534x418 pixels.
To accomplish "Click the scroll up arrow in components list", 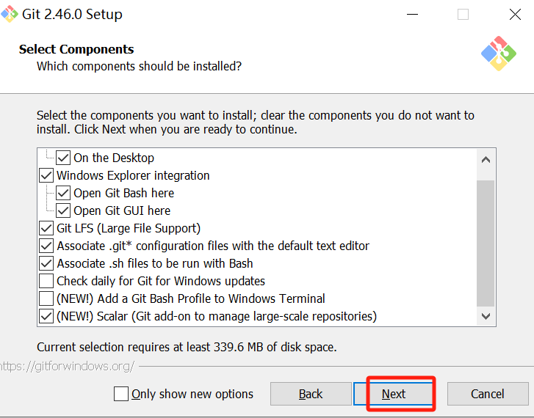I will coord(486,159).
